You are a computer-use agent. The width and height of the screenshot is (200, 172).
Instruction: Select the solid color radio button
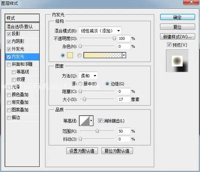[x=63, y=55]
